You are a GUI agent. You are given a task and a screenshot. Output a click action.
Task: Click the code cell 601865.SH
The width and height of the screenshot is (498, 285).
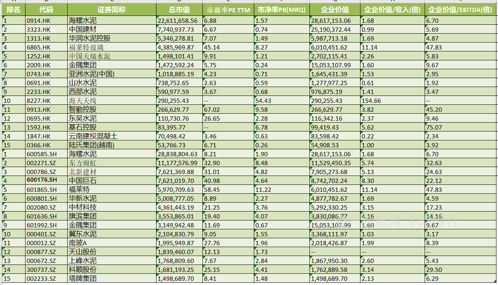tap(46, 190)
